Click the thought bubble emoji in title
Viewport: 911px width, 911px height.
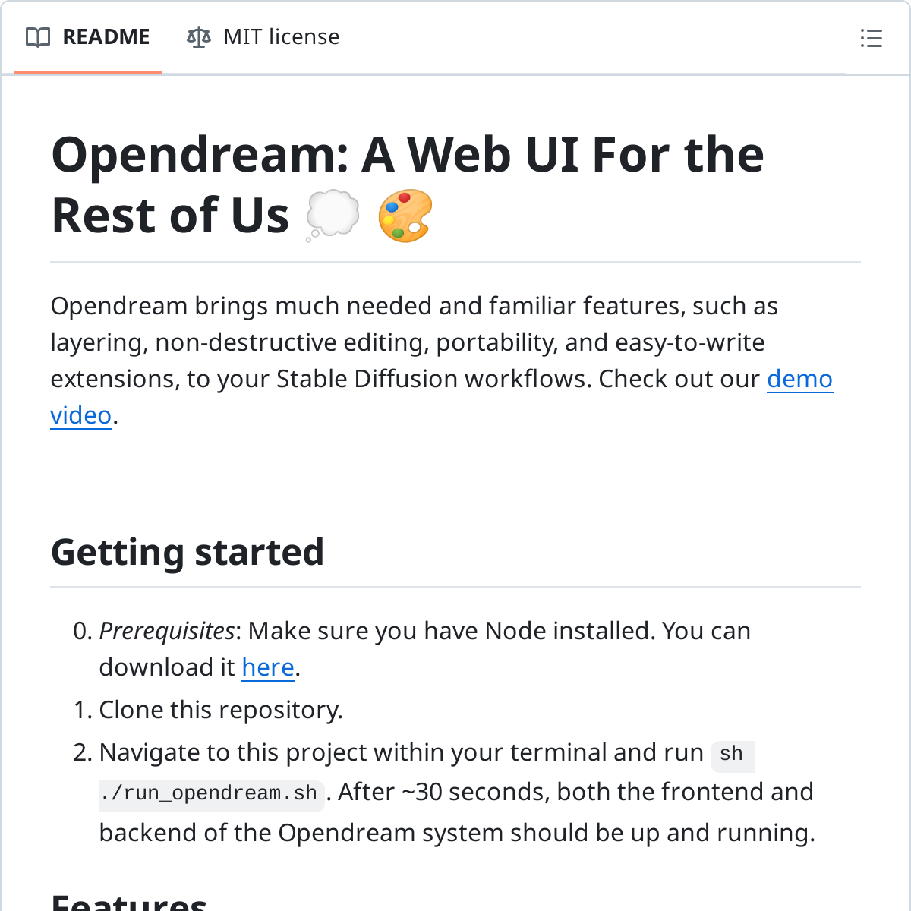[333, 216]
